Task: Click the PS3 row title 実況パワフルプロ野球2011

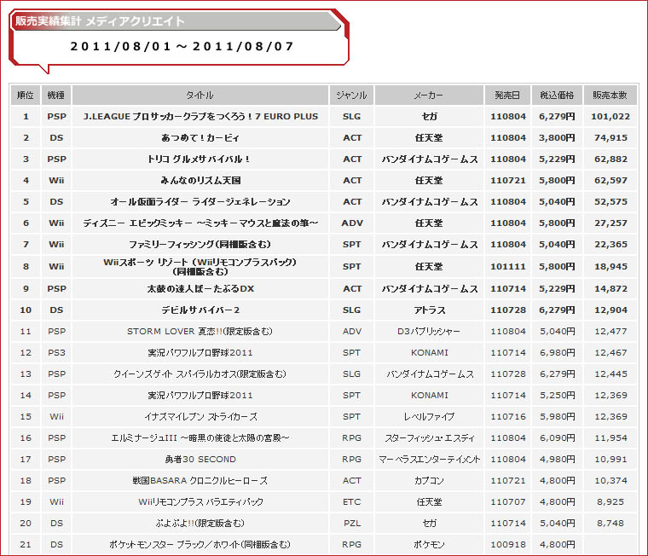Action: [200, 353]
